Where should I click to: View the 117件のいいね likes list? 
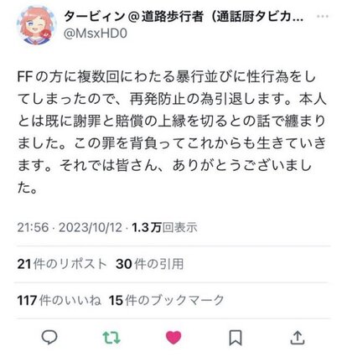point(59,300)
